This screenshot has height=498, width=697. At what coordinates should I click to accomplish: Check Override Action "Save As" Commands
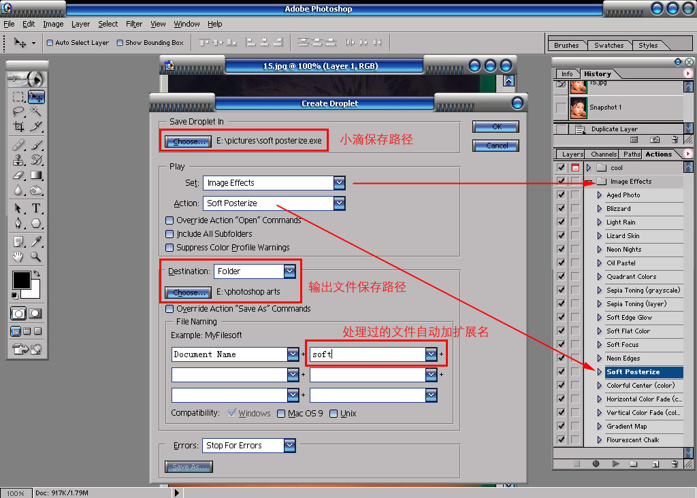click(x=169, y=309)
